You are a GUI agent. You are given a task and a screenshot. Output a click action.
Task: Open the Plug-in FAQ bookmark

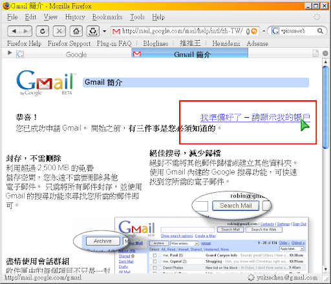114,43
